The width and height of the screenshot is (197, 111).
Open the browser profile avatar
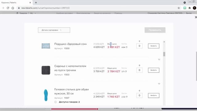coord(194,8)
